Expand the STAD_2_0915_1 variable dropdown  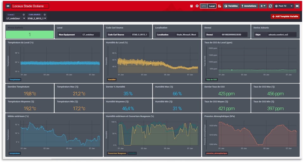[x=36, y=19]
